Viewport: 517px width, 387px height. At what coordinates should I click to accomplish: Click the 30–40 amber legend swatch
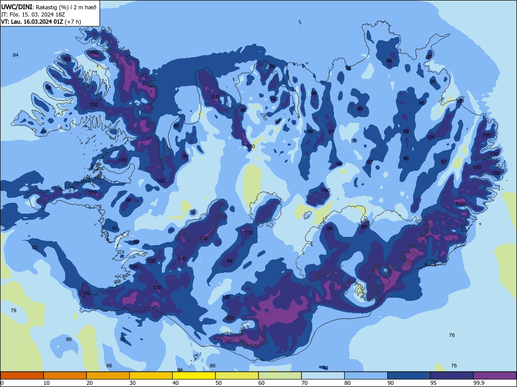point(151,376)
